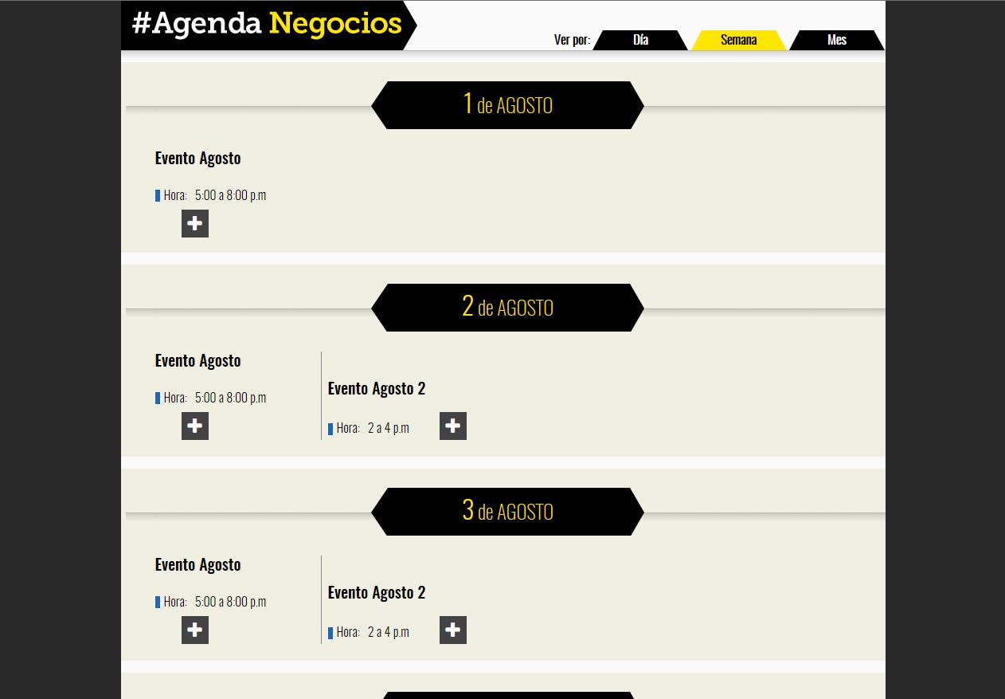Click Evento Agosto title under 3 de Agosto
Image resolution: width=1005 pixels, height=699 pixels.
click(197, 564)
